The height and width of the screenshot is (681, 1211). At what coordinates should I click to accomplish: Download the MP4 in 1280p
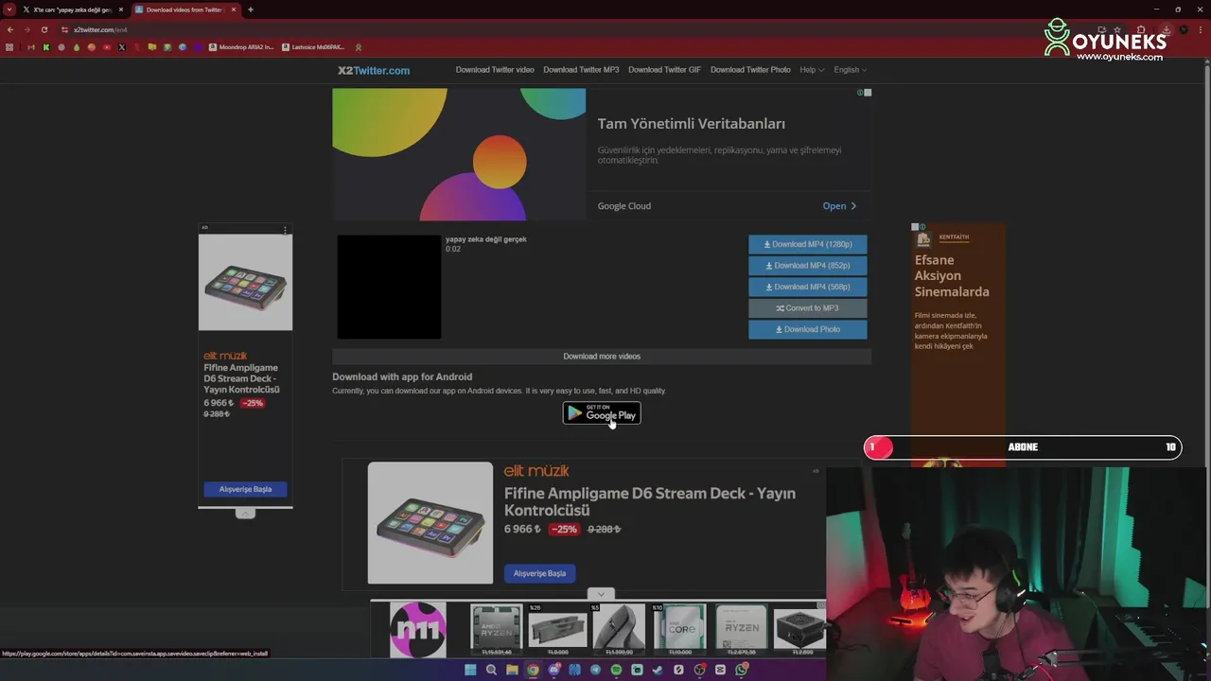807,244
